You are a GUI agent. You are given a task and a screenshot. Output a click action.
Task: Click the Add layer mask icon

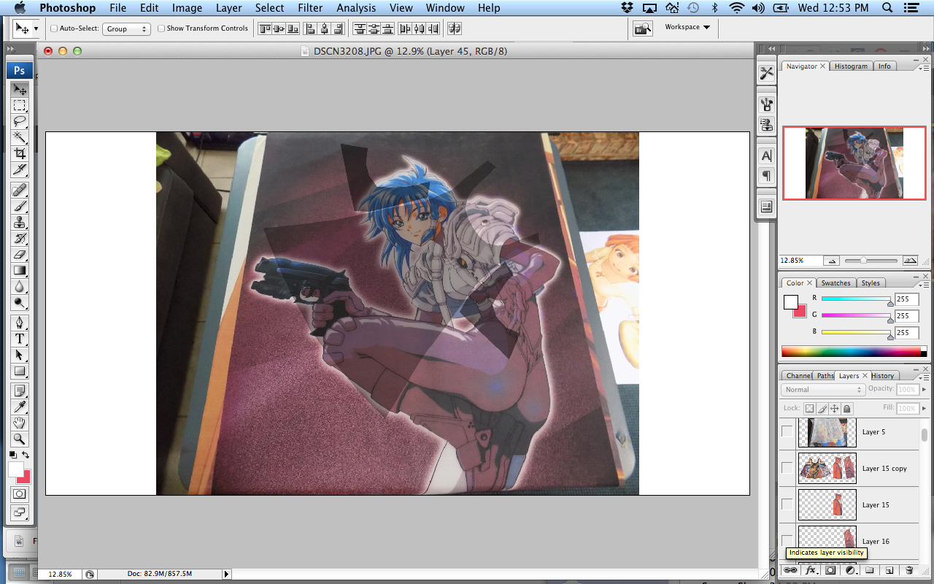[830, 570]
